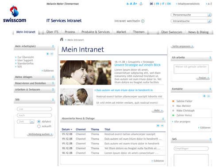The width and height of the screenshot is (216, 168).
Task: Collapse Mein Arbeitsplatz panel
Action: click(x=53, y=47)
